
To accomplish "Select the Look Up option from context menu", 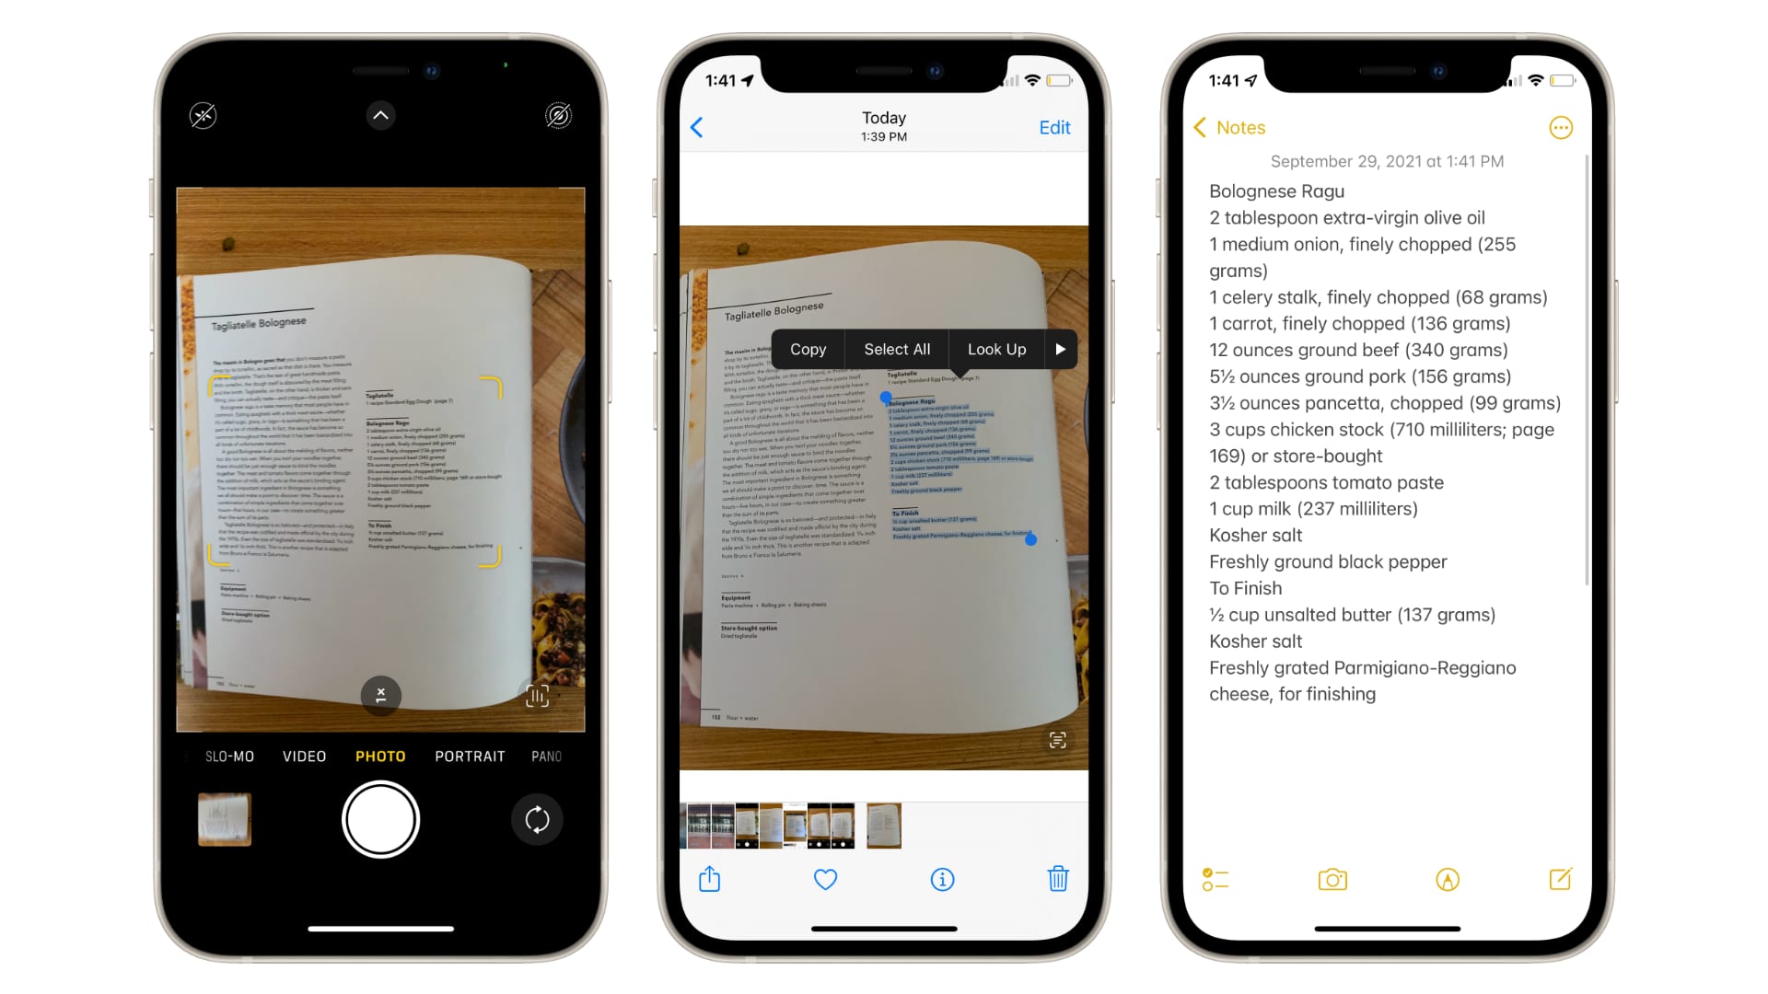I will [x=995, y=350].
